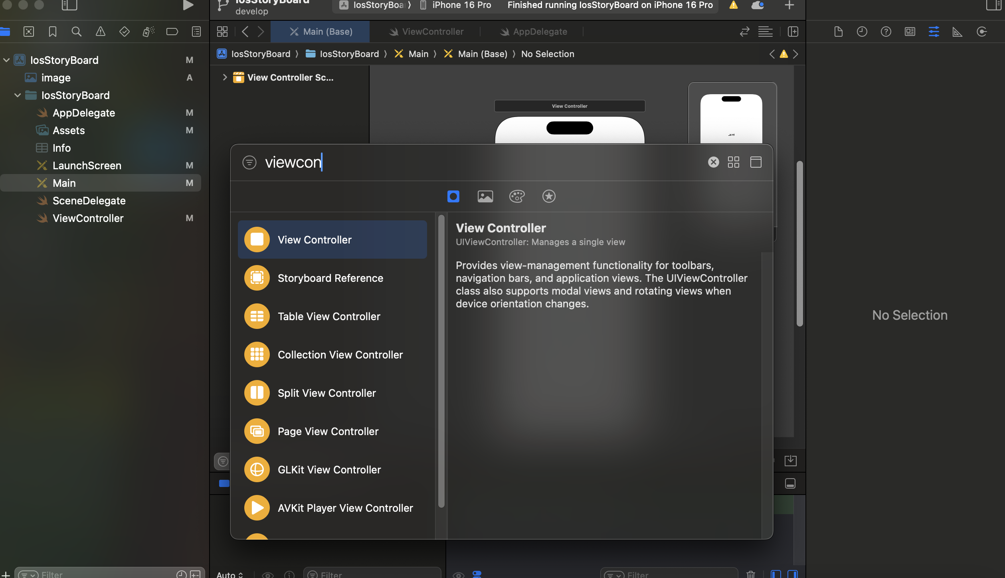The height and width of the screenshot is (578, 1005).
Task: Open the test navigator diamond
Action: click(x=125, y=32)
